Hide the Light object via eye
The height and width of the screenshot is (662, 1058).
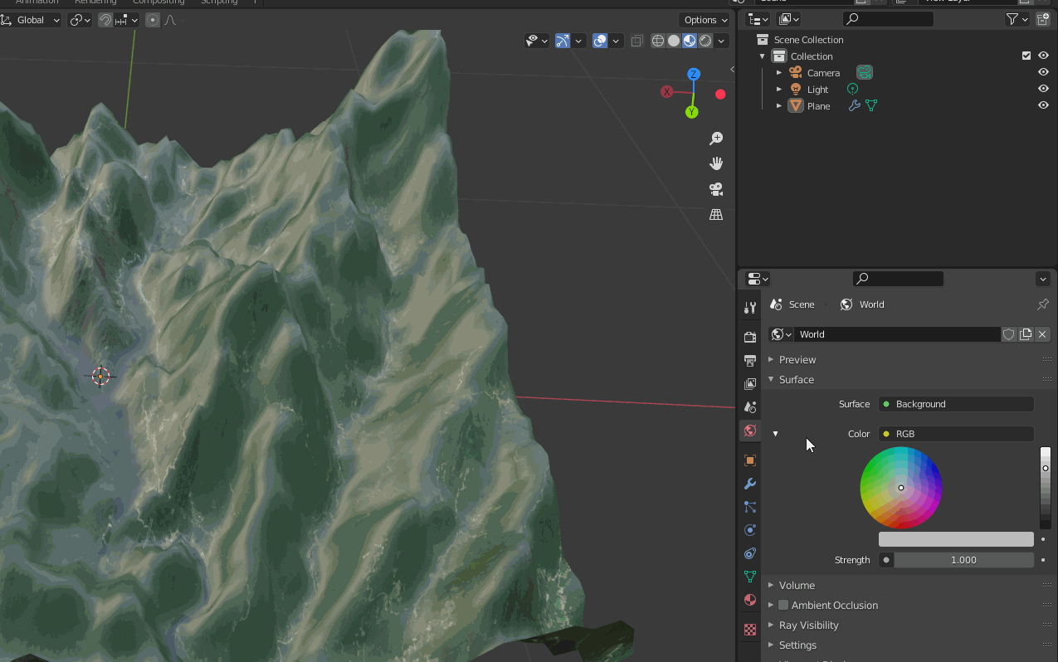(1043, 89)
